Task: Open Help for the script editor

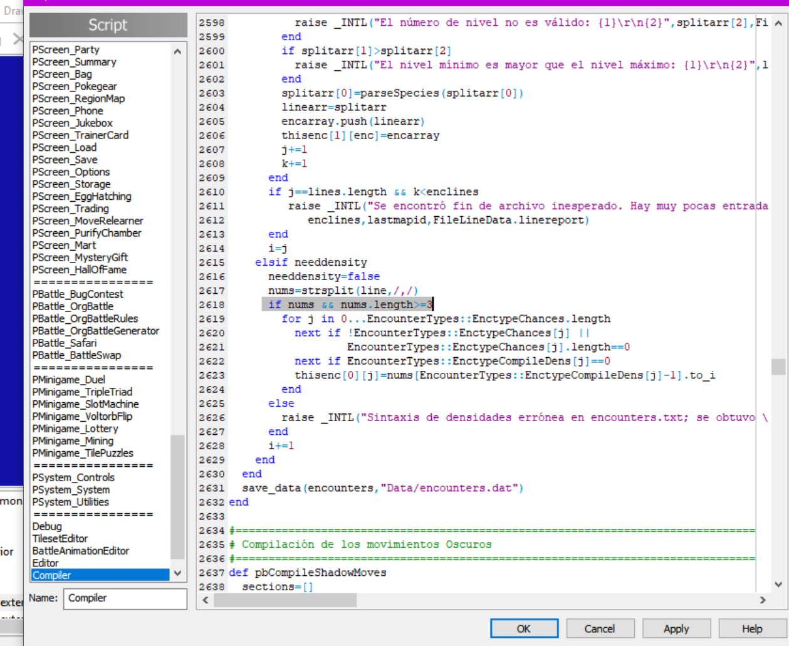Action: tap(751, 628)
